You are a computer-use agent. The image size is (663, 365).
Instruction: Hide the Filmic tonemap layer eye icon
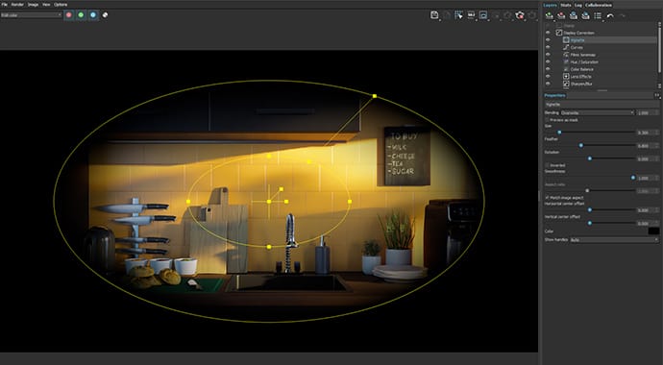548,55
